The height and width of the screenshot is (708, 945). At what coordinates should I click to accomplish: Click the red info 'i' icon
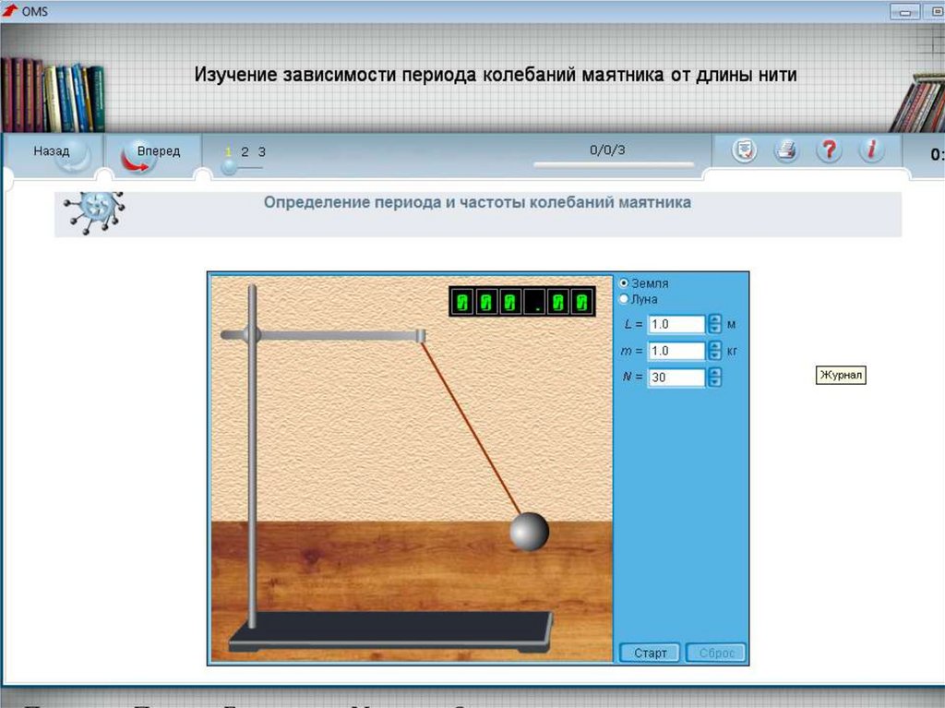(870, 150)
